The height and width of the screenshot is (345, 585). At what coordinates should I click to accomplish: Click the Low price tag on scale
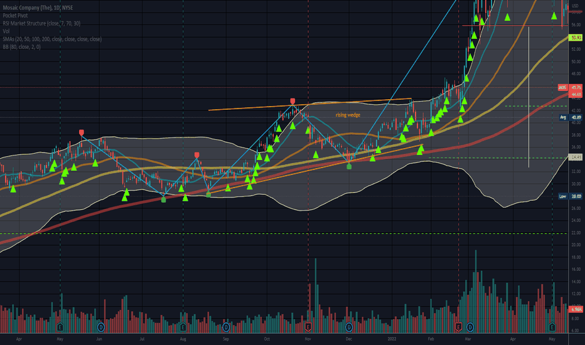[562, 196]
